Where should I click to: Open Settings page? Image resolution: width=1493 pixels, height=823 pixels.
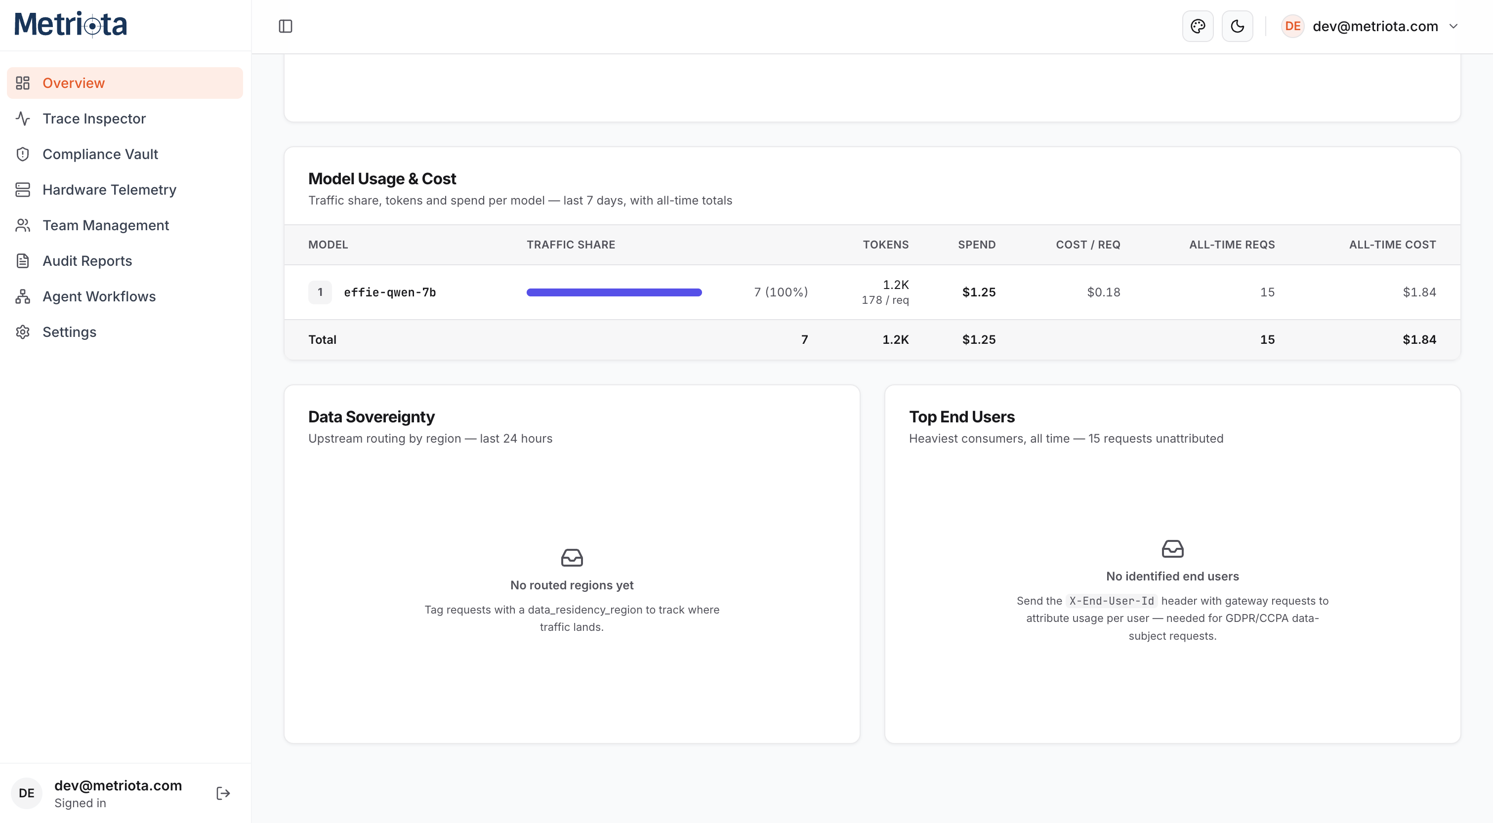(x=124, y=332)
